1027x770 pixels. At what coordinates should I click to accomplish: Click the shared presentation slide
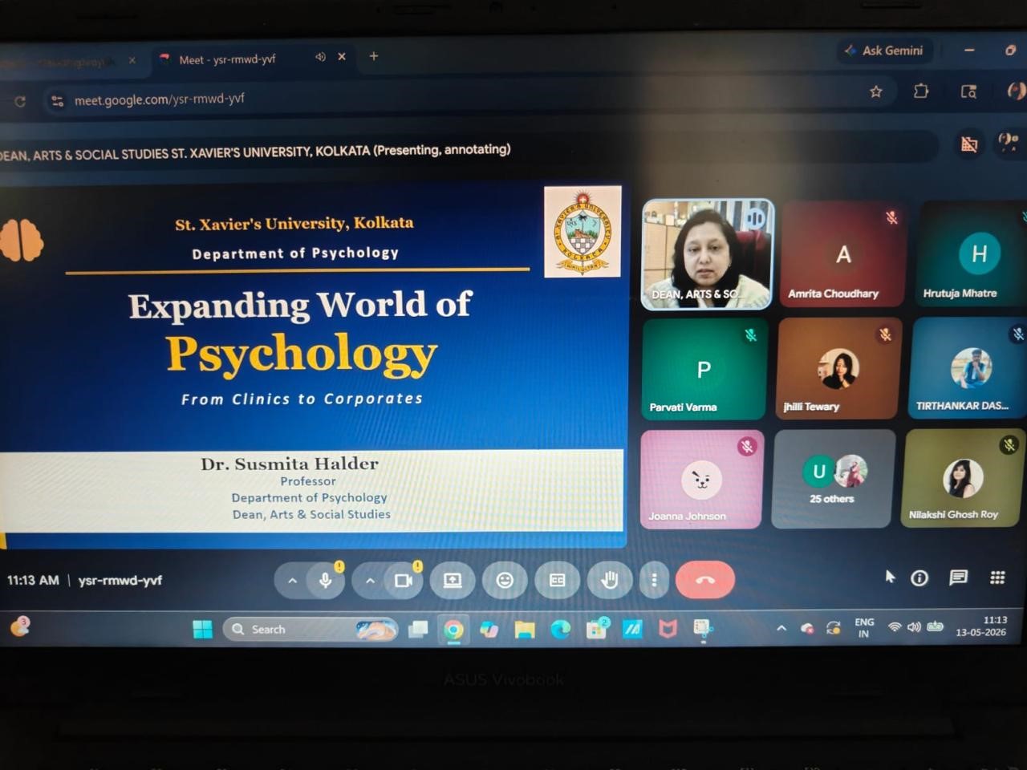click(x=311, y=365)
